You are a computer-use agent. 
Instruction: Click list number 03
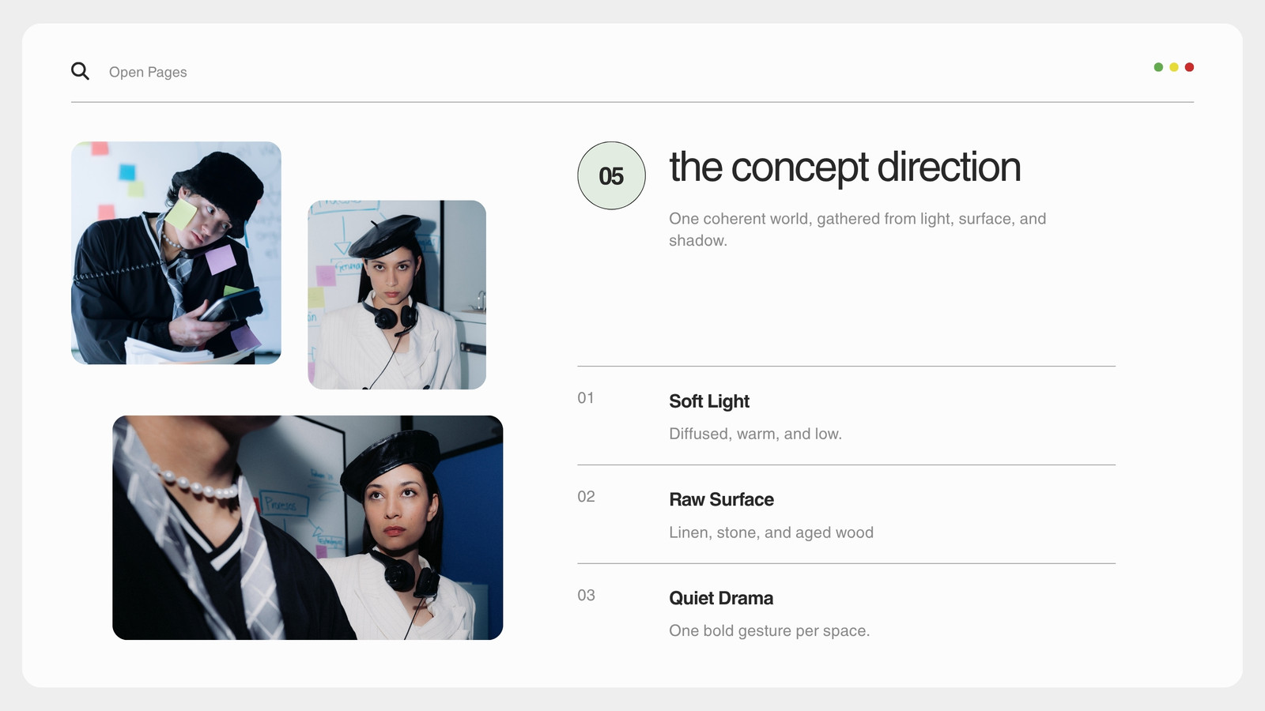pyautogui.click(x=586, y=596)
